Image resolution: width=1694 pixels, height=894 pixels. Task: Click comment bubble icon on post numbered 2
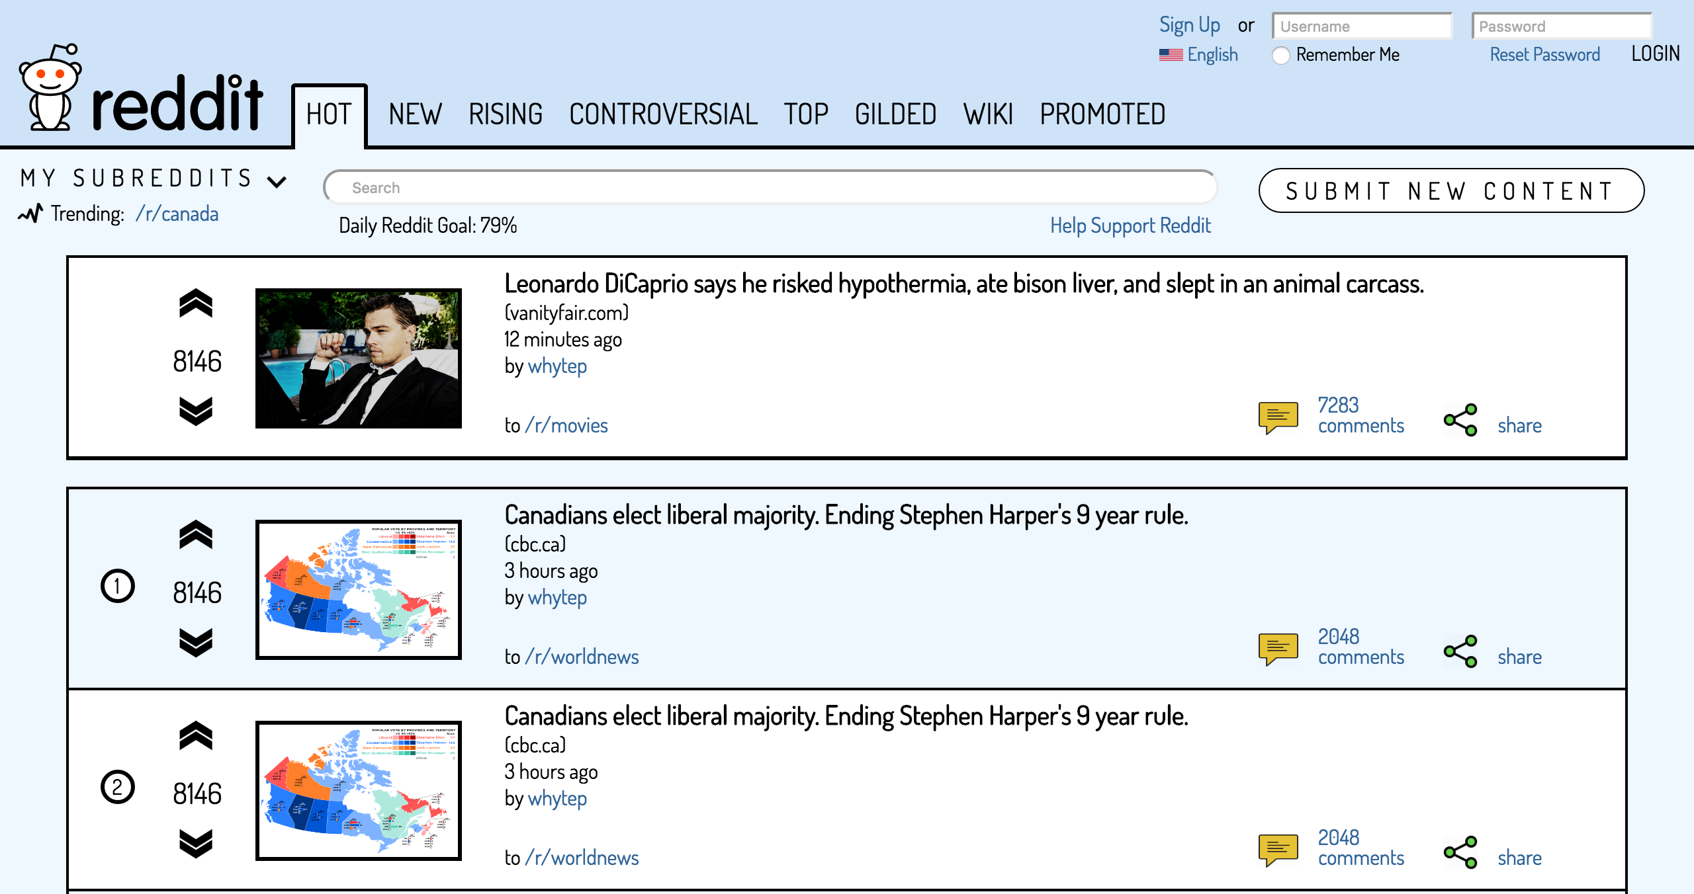1278,850
